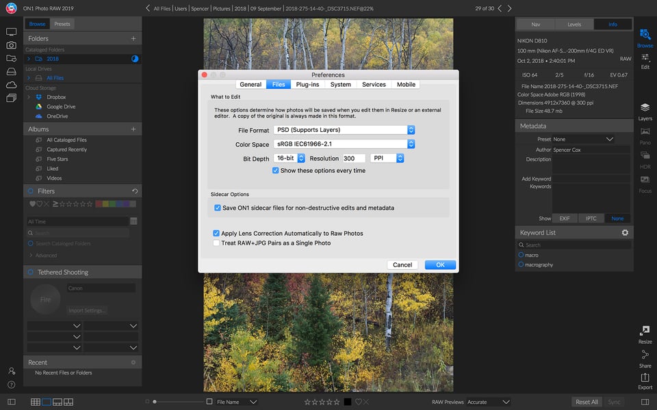Open the calendar date picker icon in Filters
The image size is (657, 410).
(x=133, y=221)
